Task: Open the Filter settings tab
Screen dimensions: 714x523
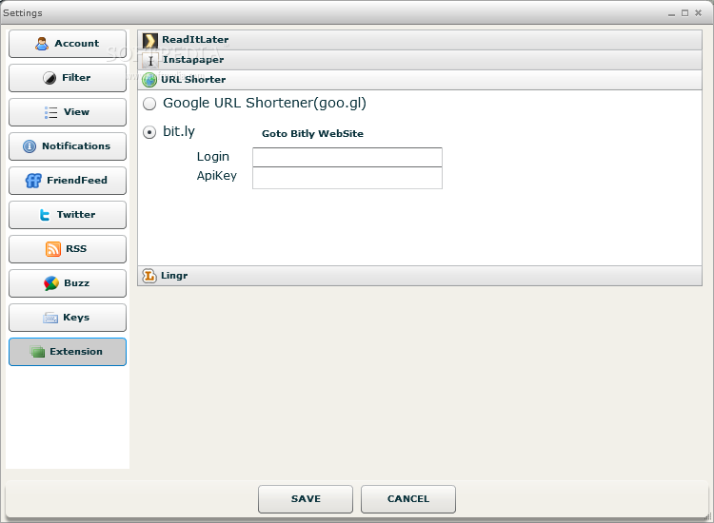Action: coord(68,78)
